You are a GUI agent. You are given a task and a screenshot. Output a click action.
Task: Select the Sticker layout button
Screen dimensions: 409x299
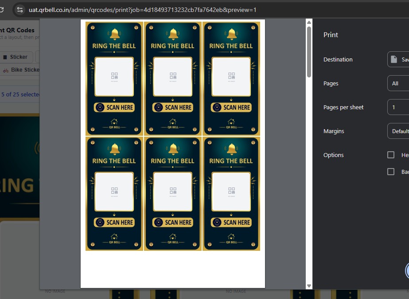pyautogui.click(x=16, y=57)
